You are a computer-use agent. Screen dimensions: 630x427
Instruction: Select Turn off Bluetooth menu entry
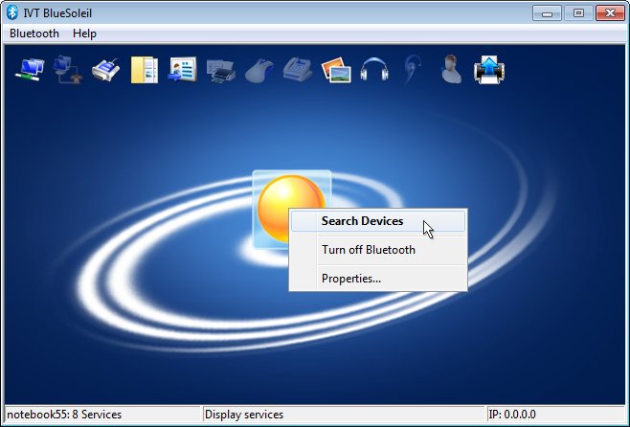tap(378, 250)
